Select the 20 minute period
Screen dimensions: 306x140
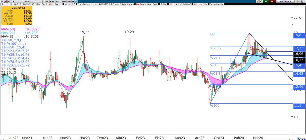click(x=24, y=4)
